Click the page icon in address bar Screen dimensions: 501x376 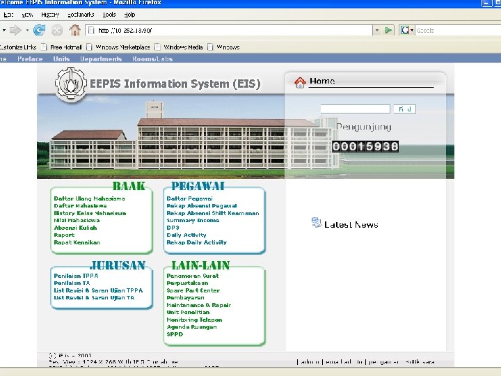91,31
